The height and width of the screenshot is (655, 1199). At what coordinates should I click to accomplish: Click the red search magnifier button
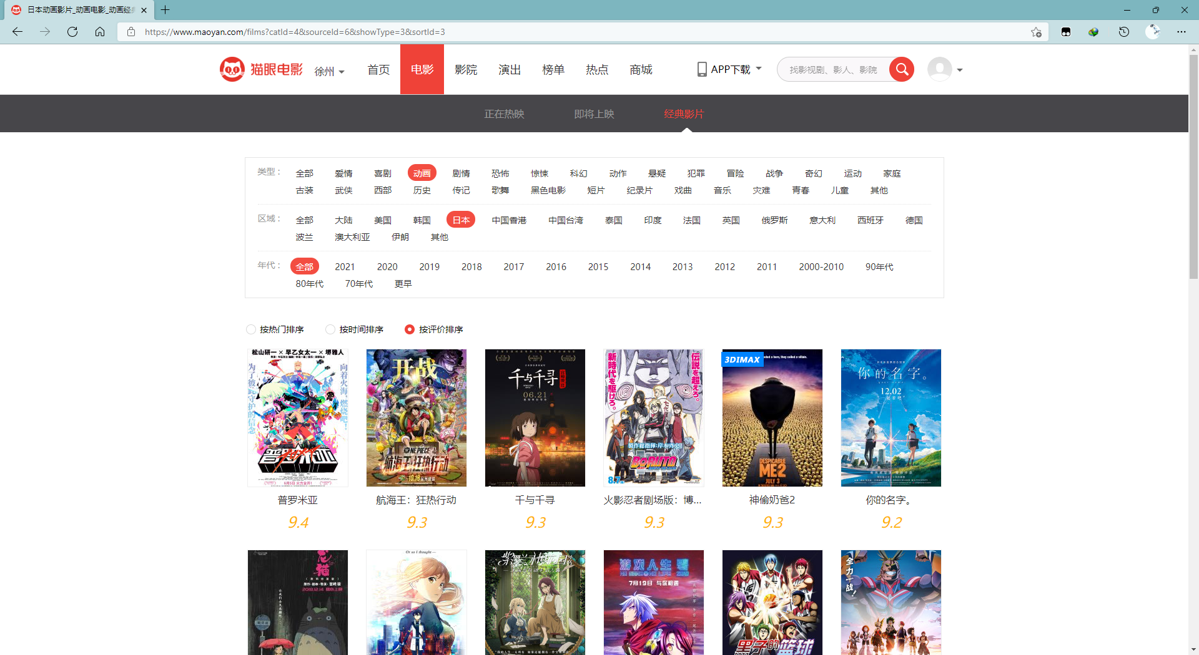pos(902,69)
